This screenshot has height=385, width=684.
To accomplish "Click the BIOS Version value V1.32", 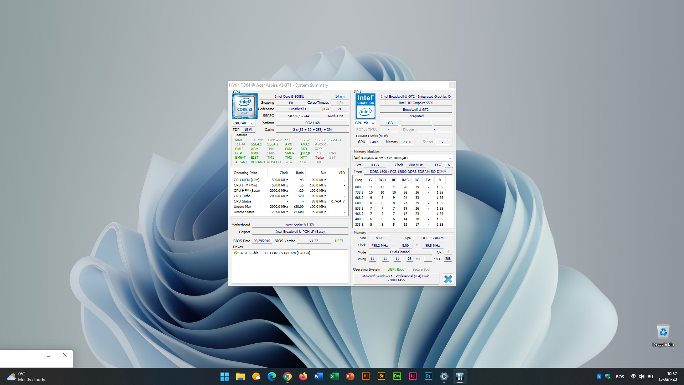I will [x=313, y=241].
